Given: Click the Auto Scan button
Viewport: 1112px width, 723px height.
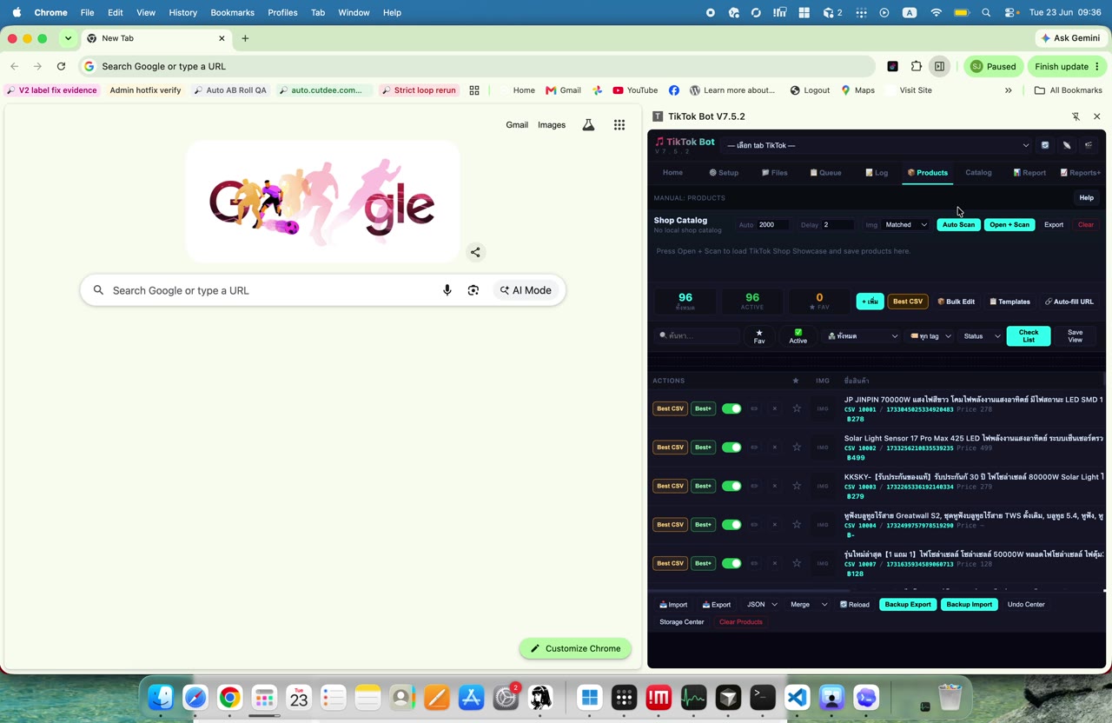Looking at the screenshot, I should point(958,225).
